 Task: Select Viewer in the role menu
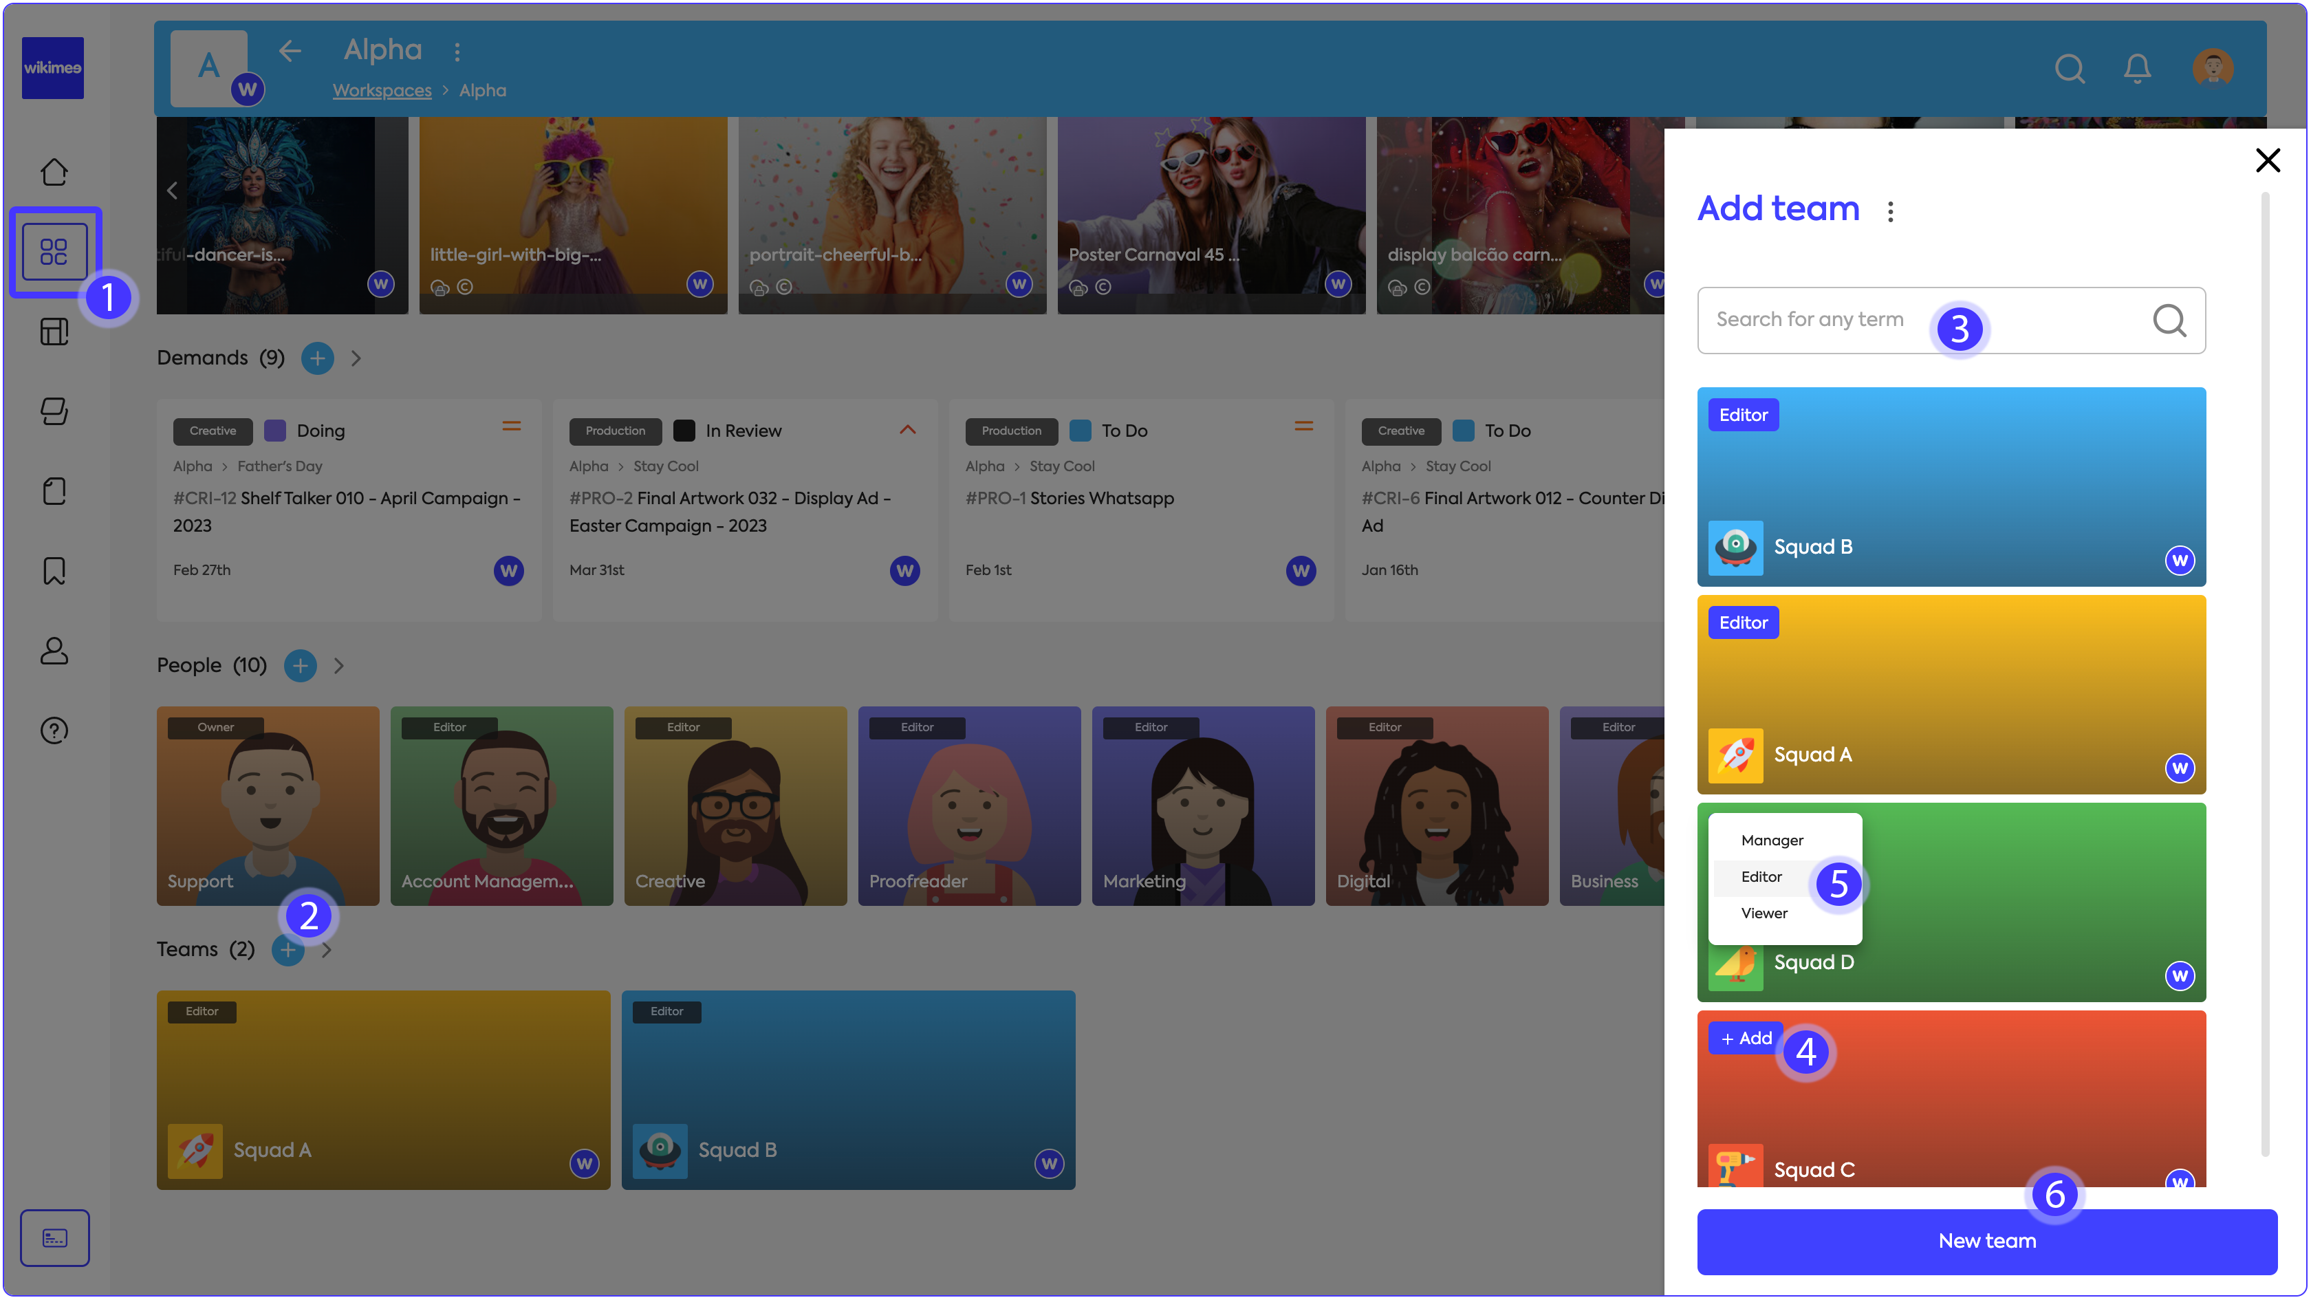[x=1764, y=913]
